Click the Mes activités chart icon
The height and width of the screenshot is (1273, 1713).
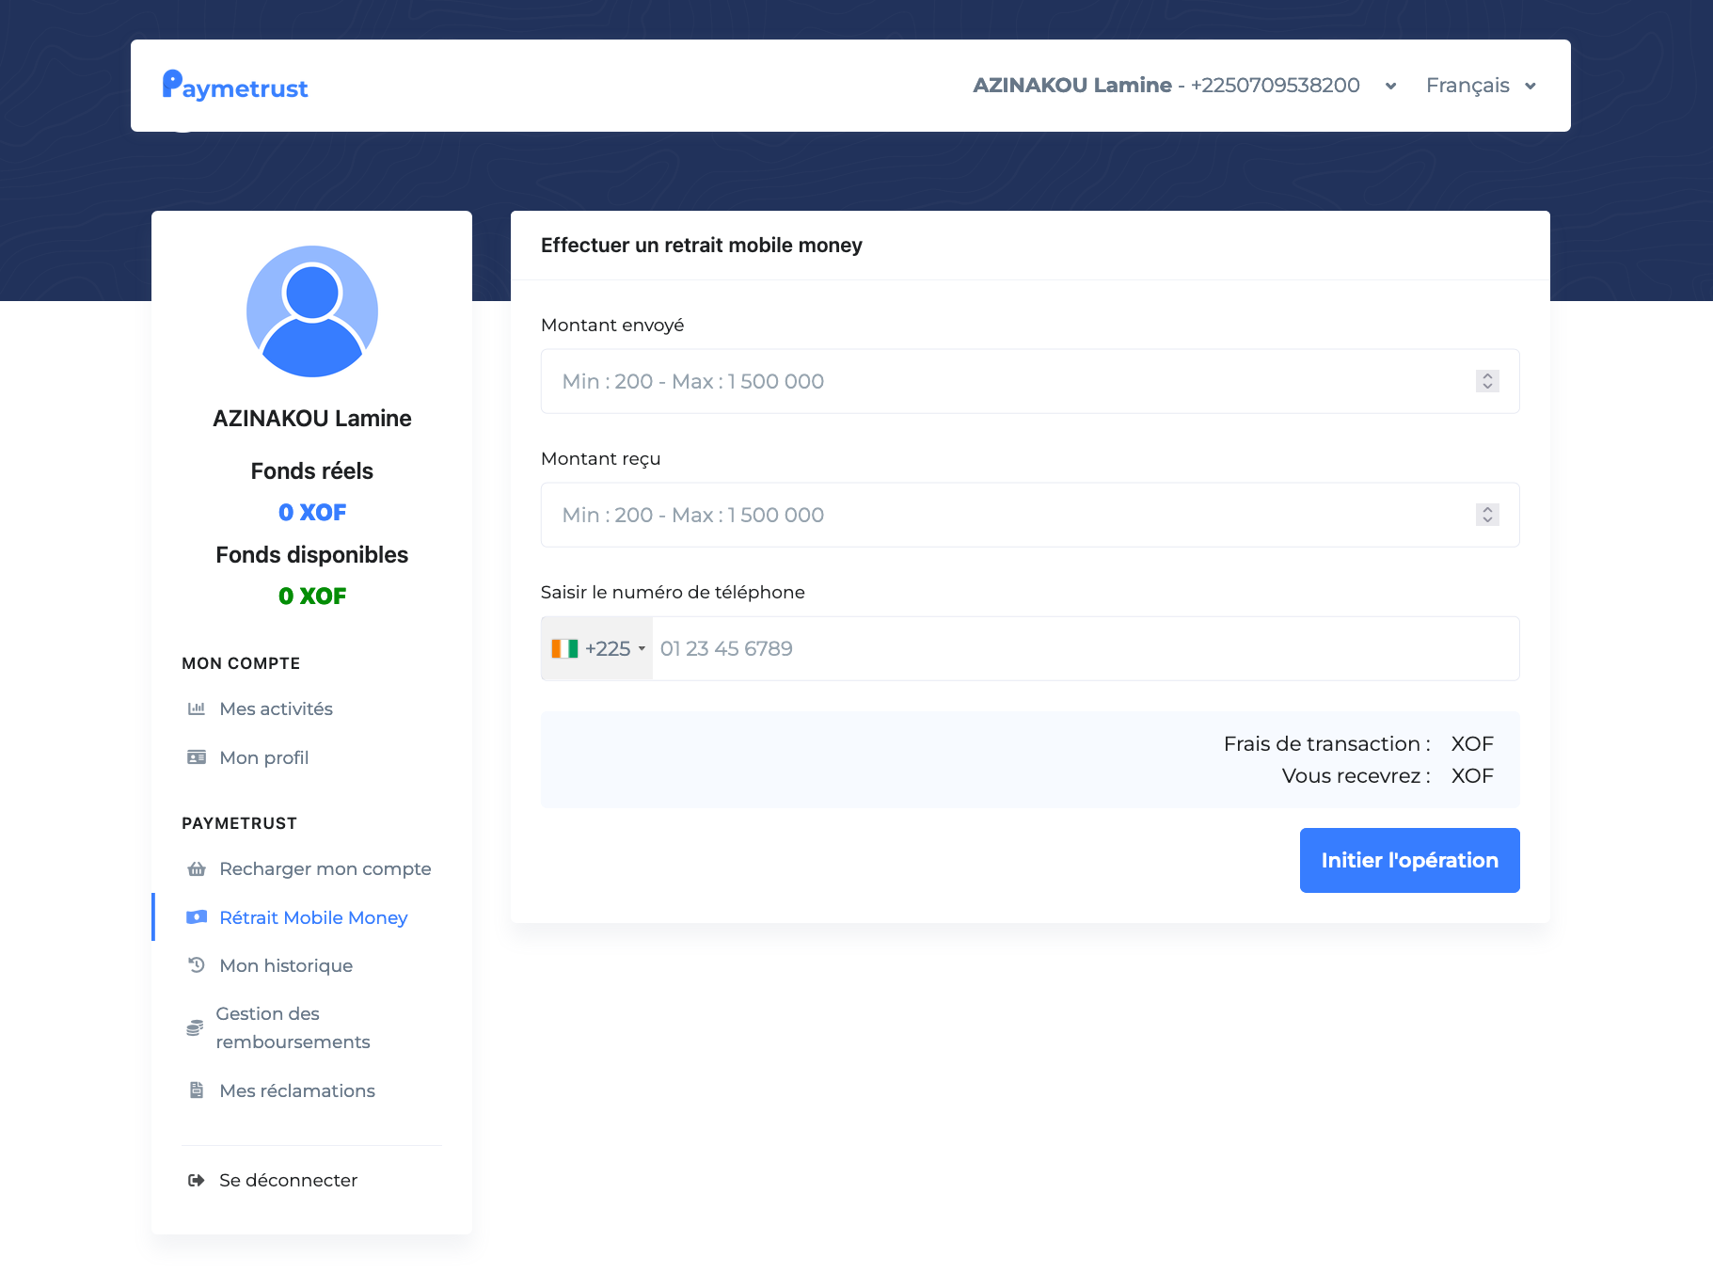(197, 708)
